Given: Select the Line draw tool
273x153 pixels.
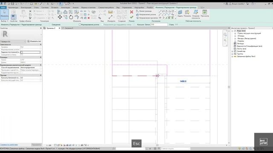Looking at the screenshot, I should pos(160,11).
